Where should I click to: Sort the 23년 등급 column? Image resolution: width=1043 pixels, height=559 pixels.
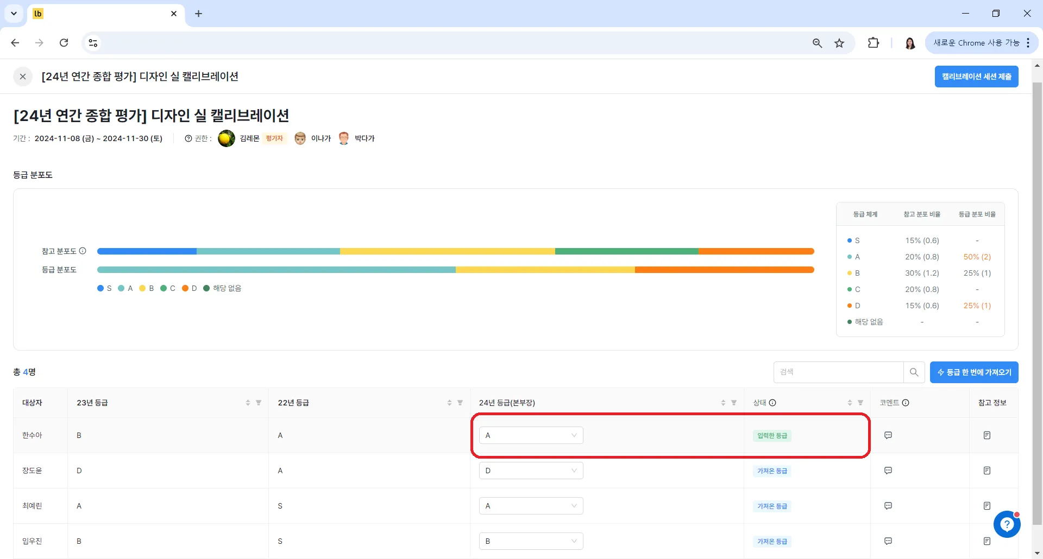tap(248, 403)
